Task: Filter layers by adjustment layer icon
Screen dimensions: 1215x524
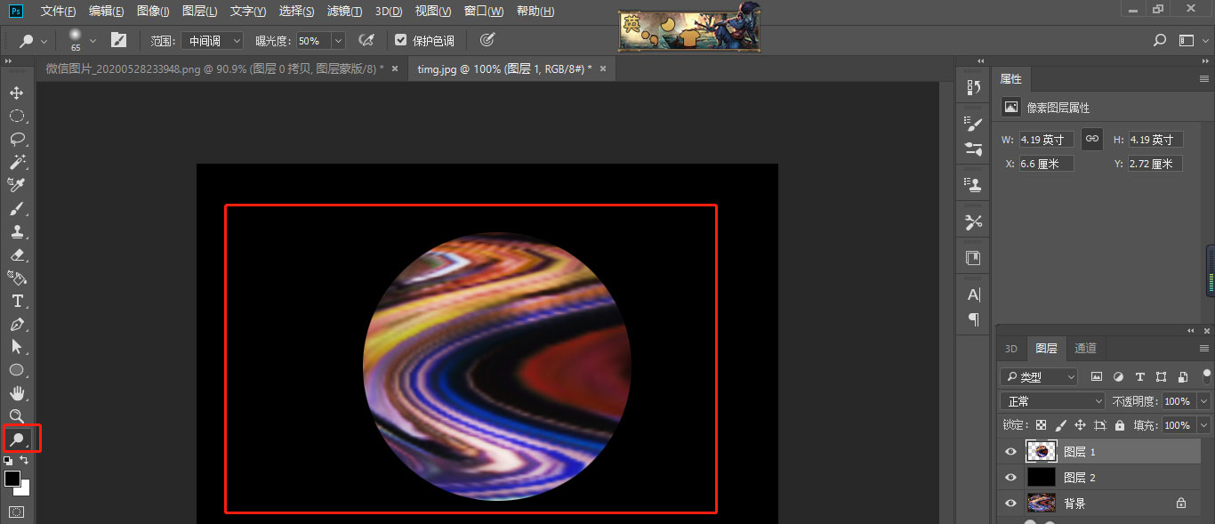Action: tap(1119, 376)
